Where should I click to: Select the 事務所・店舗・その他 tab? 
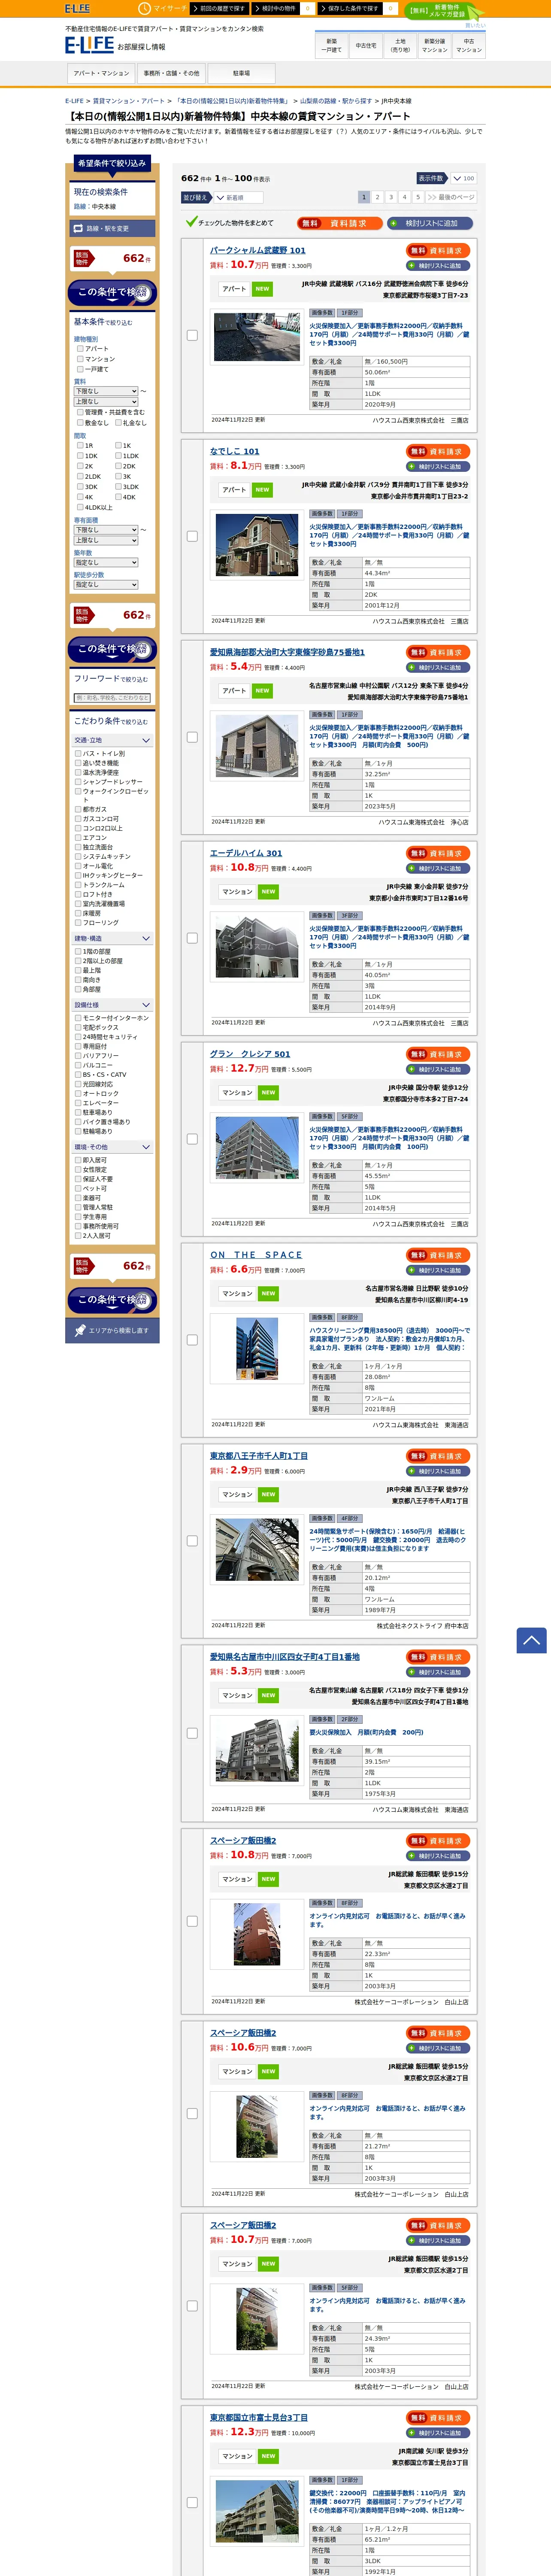pyautogui.click(x=171, y=73)
